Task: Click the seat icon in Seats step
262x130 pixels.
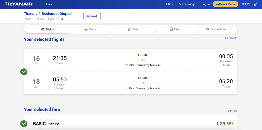Action: coord(86,29)
